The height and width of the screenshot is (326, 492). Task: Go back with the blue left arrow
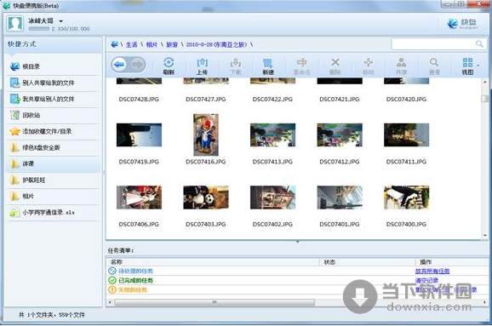pos(119,65)
